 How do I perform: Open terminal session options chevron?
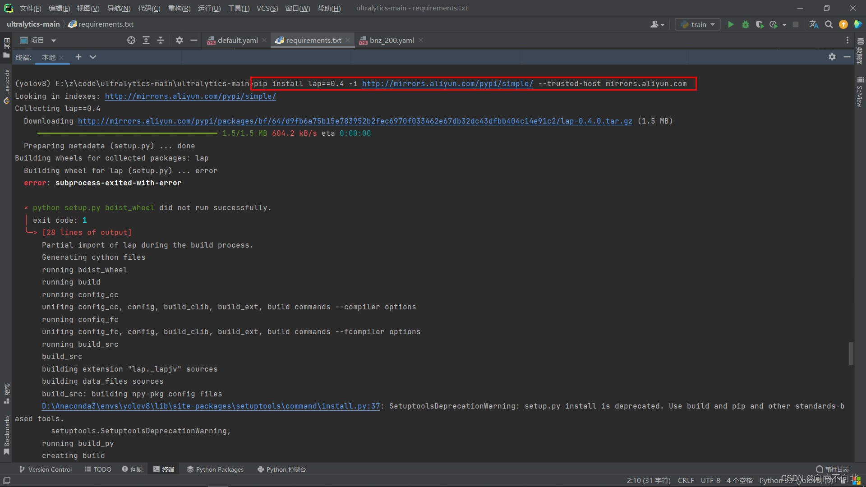[93, 57]
